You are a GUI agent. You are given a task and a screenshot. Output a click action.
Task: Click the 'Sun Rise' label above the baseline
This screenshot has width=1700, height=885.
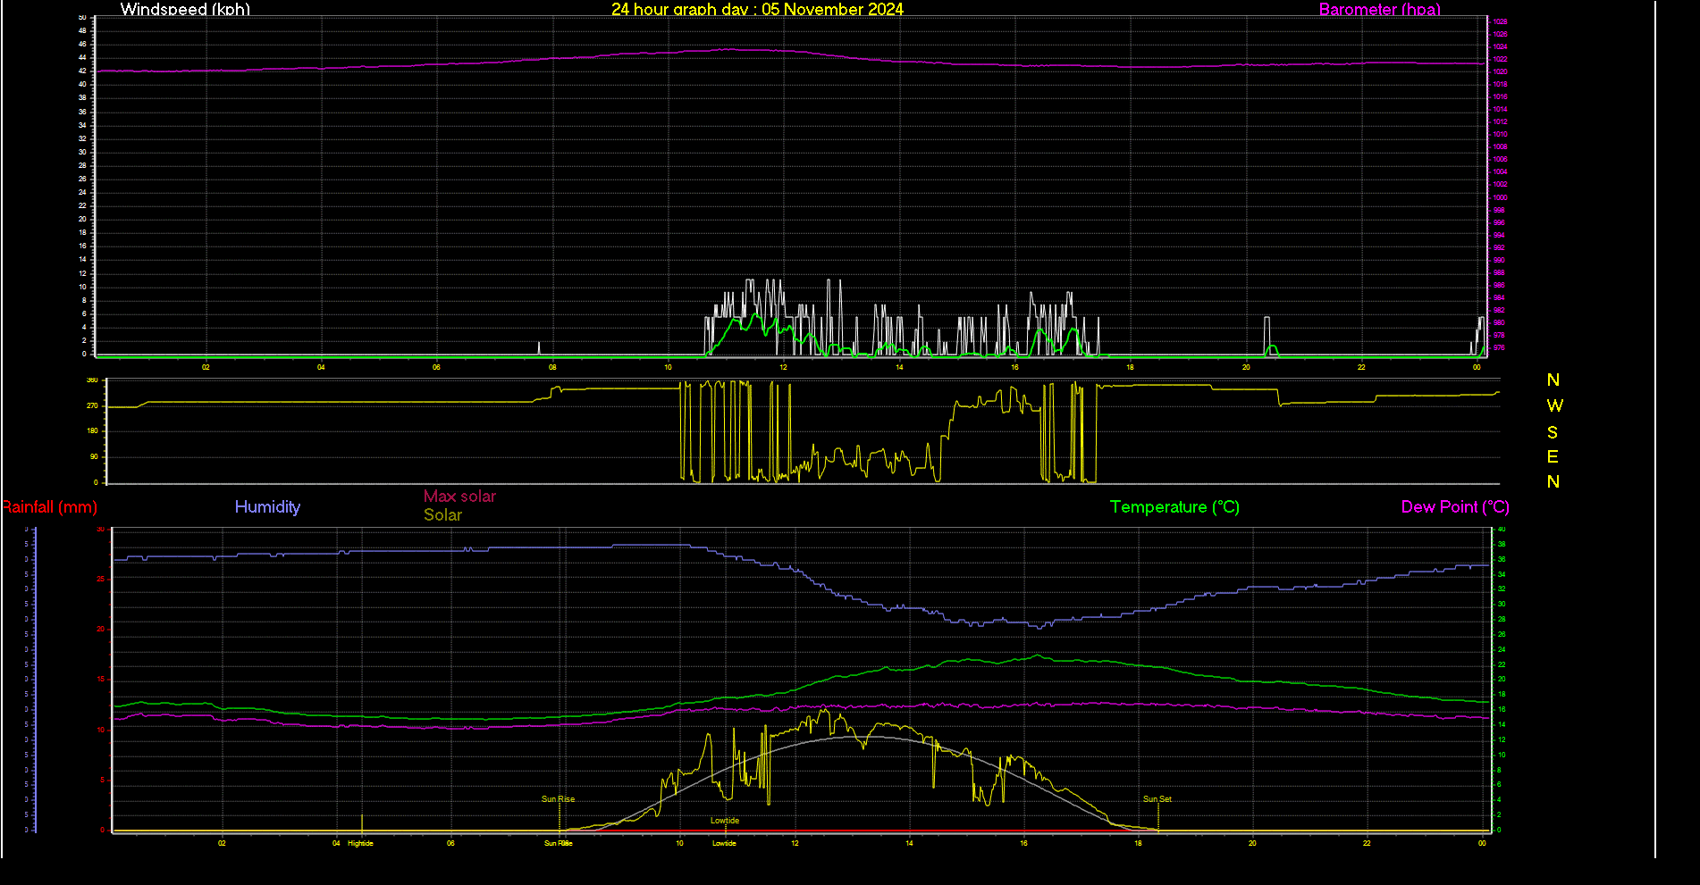point(559,799)
